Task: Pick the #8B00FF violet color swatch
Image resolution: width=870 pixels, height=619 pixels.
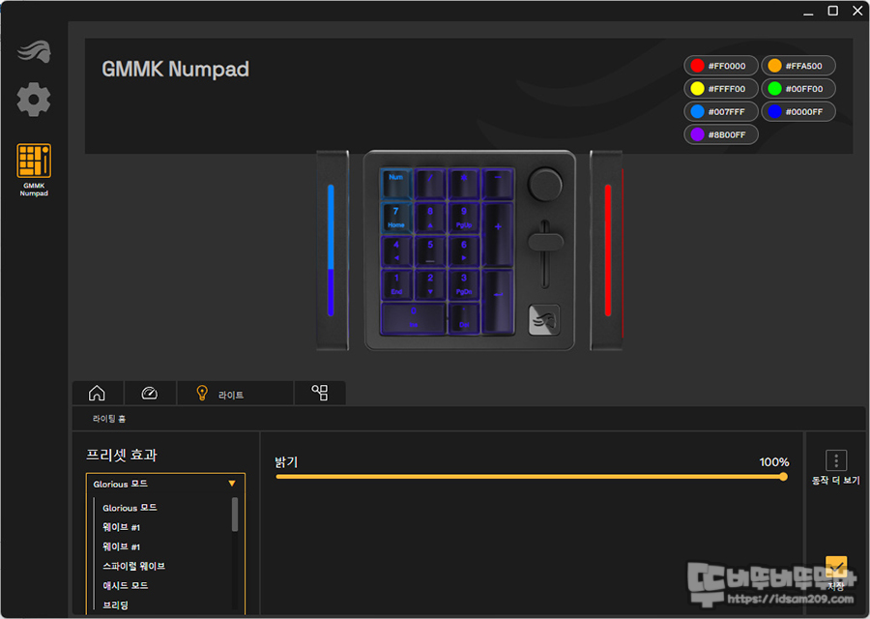Action: click(720, 134)
